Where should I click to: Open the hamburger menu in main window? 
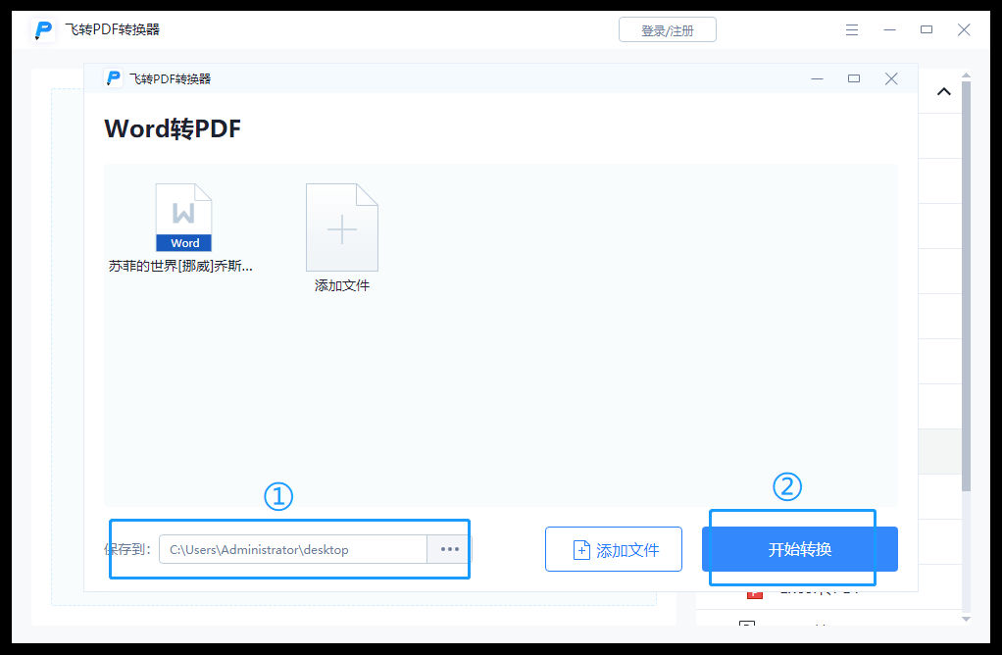852,30
